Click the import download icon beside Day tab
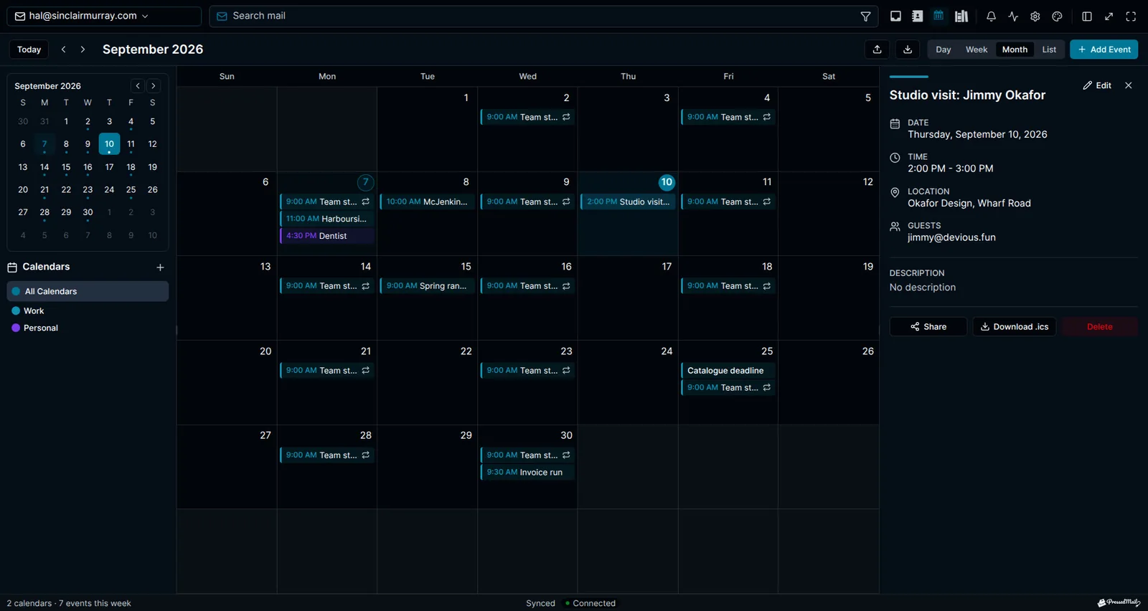1148x611 pixels. pos(908,49)
